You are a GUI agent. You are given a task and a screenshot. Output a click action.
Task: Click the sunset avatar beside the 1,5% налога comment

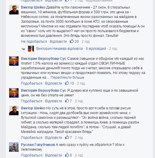pyautogui.click(x=14, y=61)
